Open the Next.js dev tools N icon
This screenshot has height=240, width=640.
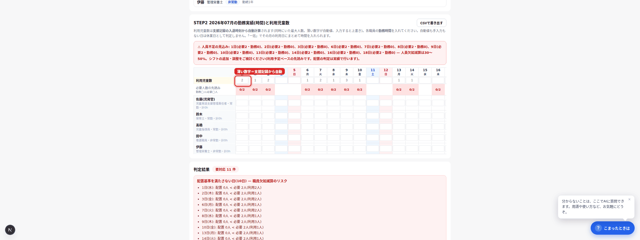10,230
